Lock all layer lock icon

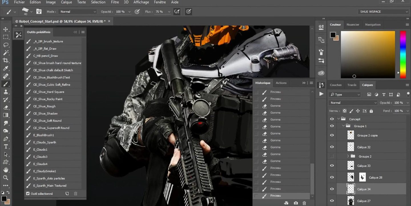(x=371, y=111)
